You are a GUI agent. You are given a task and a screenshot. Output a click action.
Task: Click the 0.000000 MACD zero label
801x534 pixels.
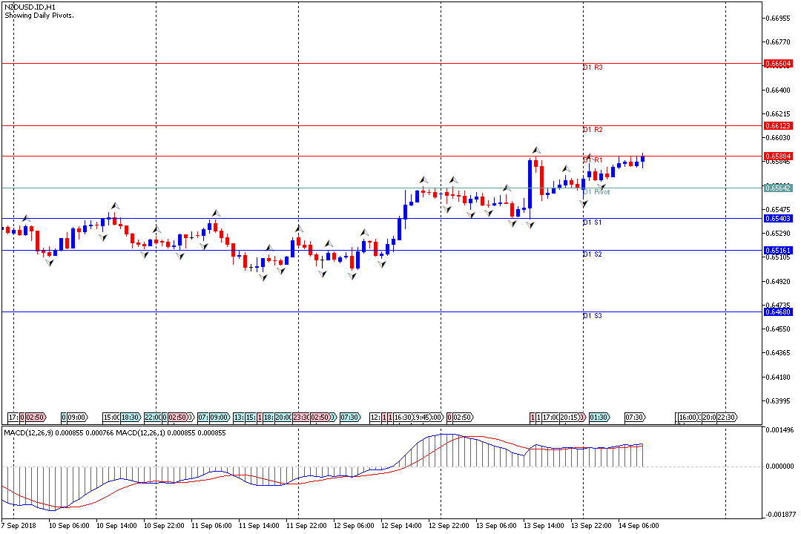[779, 467]
